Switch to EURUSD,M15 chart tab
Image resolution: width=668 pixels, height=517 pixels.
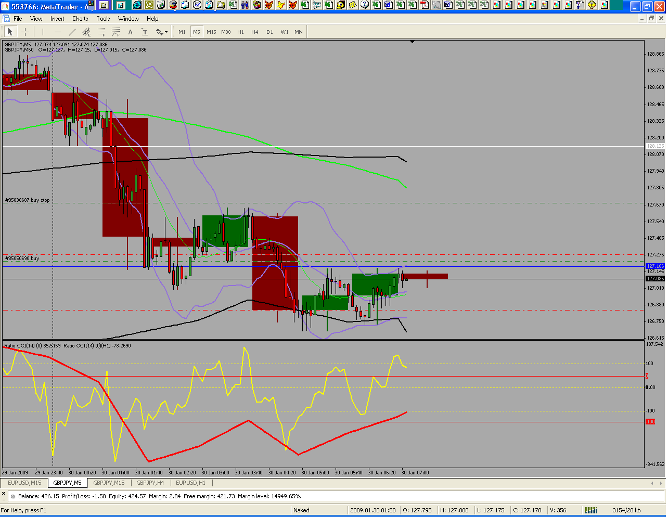tap(24, 483)
